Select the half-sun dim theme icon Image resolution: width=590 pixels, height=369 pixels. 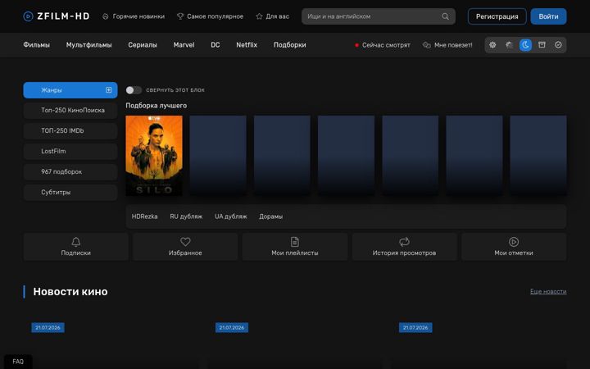coord(509,45)
